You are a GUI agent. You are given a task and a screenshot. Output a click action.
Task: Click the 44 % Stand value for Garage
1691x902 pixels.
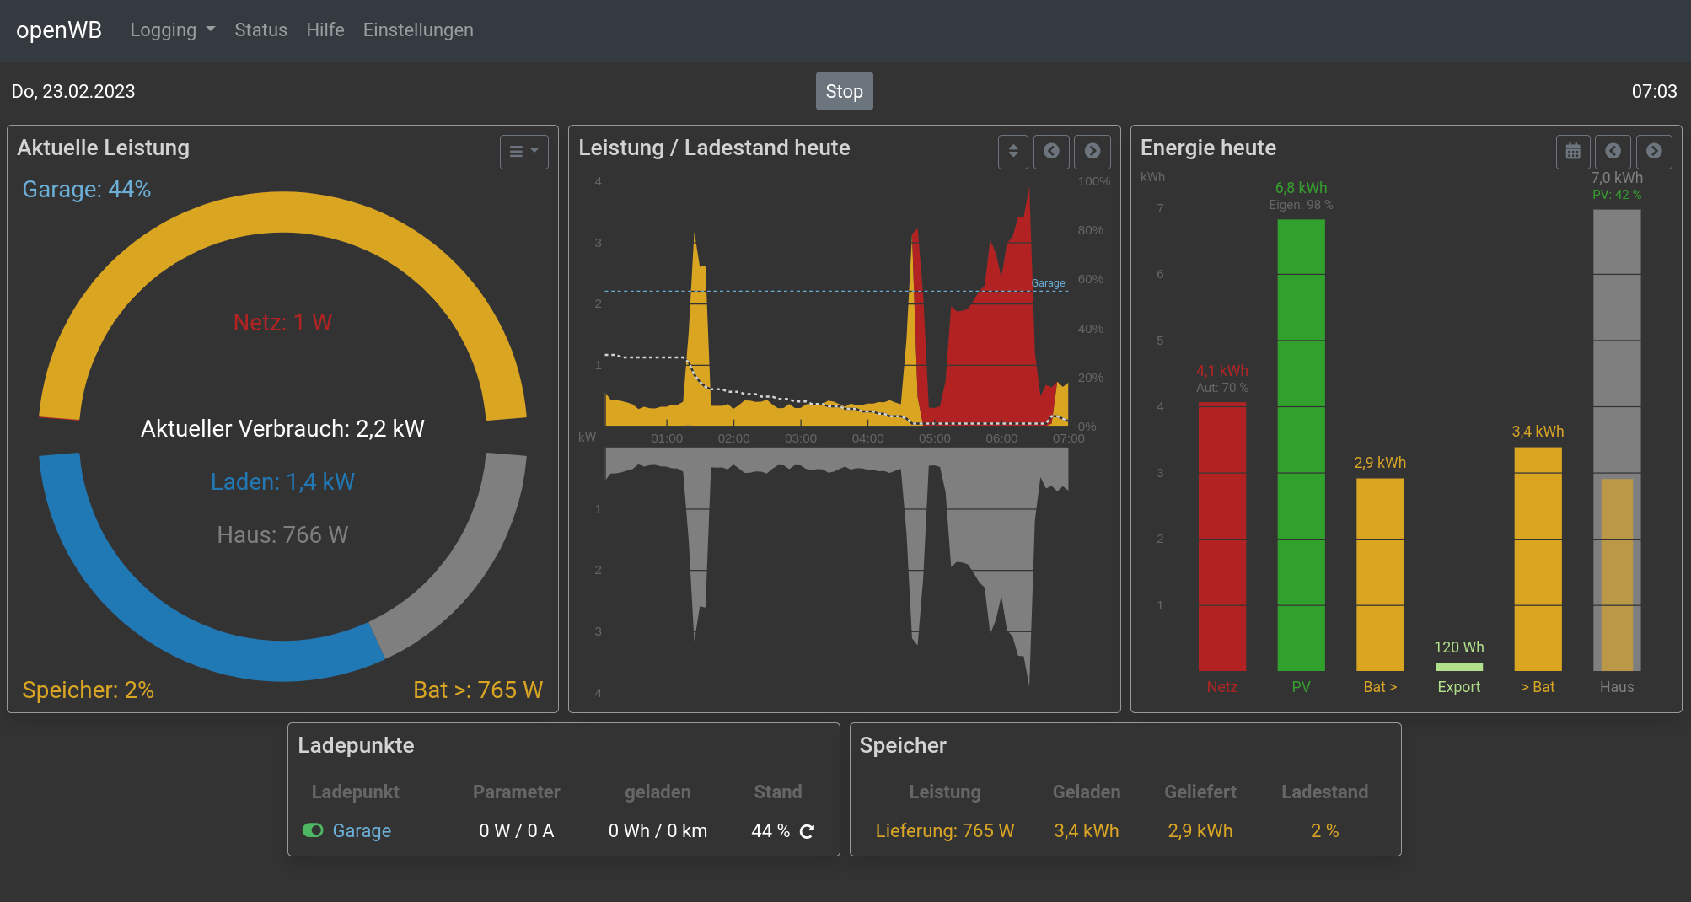[x=770, y=831]
